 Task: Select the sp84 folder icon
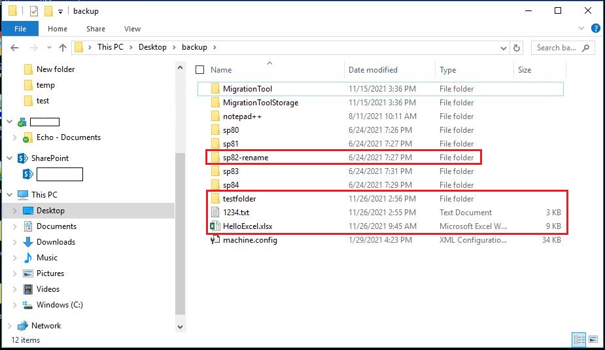[215, 185]
